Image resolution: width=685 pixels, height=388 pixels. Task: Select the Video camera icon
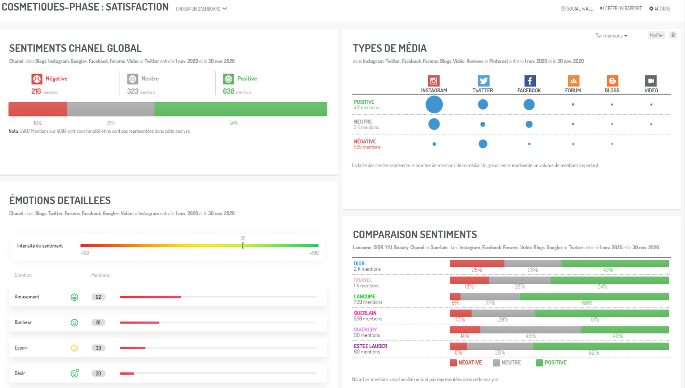click(651, 81)
